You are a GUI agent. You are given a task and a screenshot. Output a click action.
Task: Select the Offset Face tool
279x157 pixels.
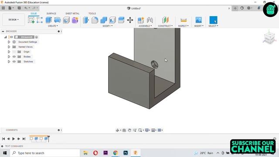(x=121, y=20)
